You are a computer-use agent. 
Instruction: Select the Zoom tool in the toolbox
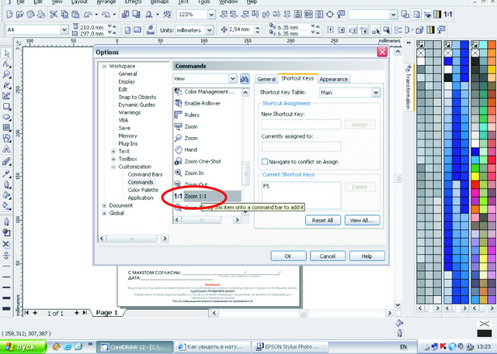[x=6, y=74]
